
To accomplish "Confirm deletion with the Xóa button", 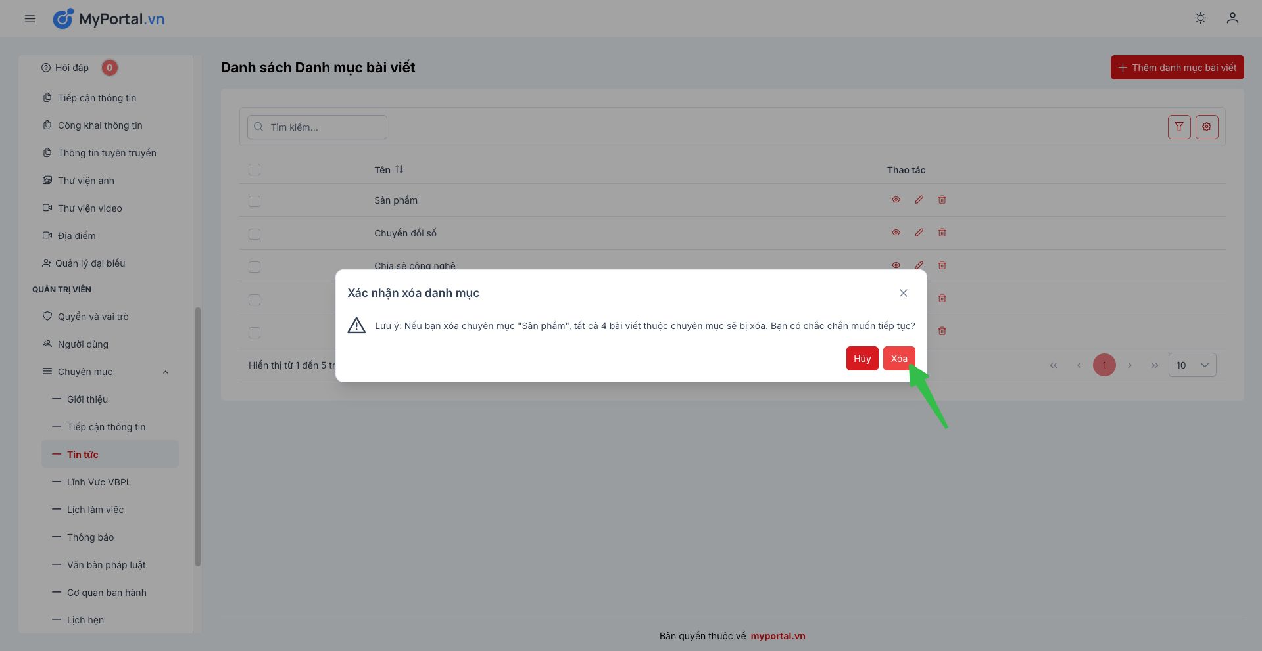I will point(898,359).
